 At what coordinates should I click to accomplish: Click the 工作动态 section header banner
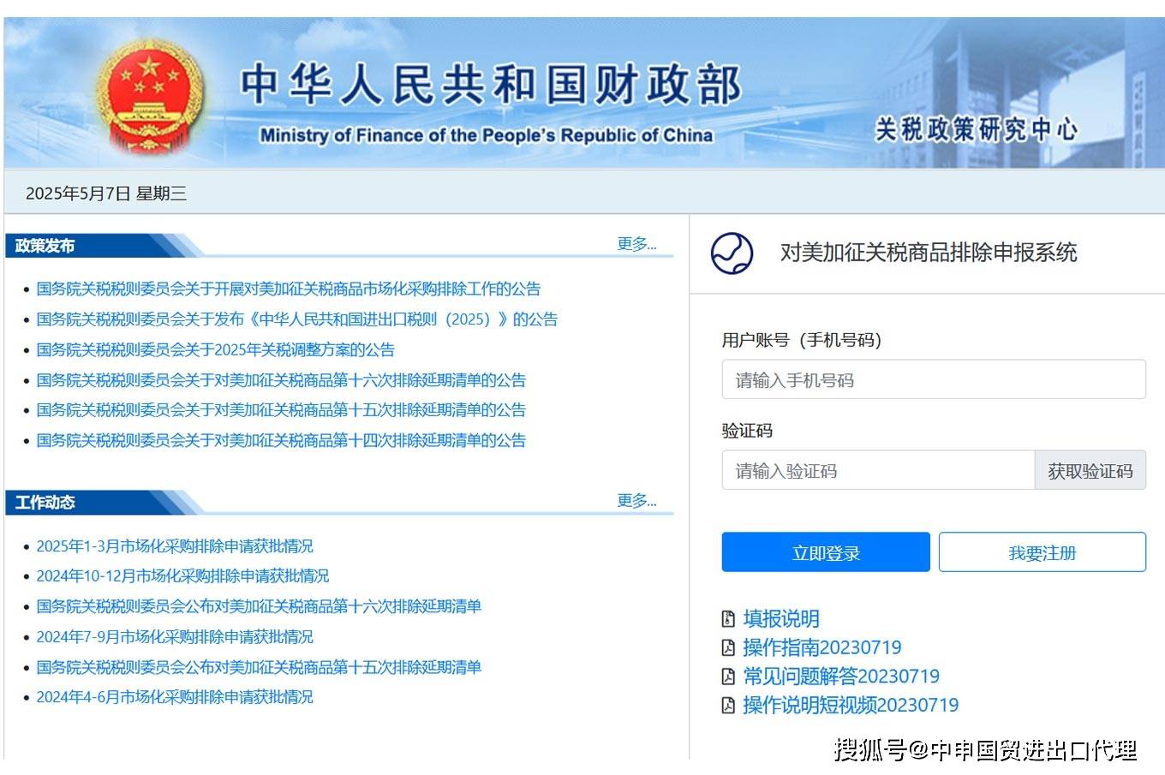tap(45, 503)
